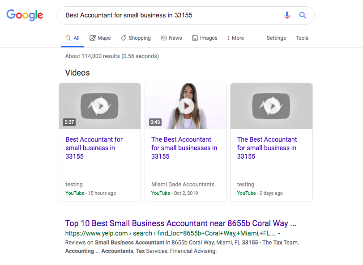
Task: Open 'Best Accountant for small business in 33155' video link
Action: [94, 148]
